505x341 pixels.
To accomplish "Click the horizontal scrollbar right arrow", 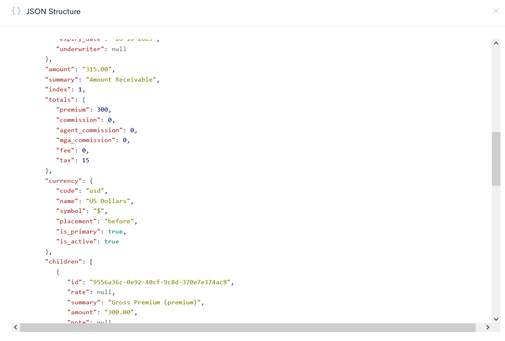I will pyautogui.click(x=488, y=327).
